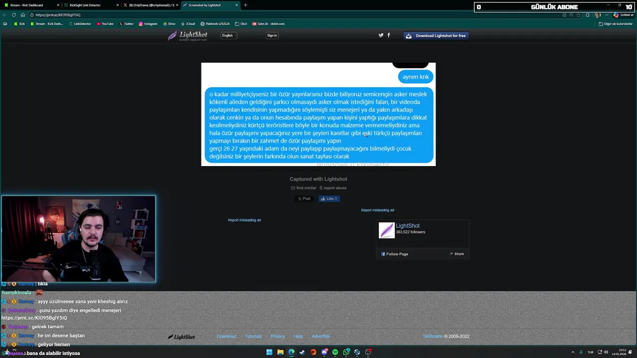Open the Paletools v26.0.24 bookmark
This screenshot has height=358, width=637.
(215, 24)
